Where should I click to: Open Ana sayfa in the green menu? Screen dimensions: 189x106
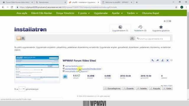point(22,13)
